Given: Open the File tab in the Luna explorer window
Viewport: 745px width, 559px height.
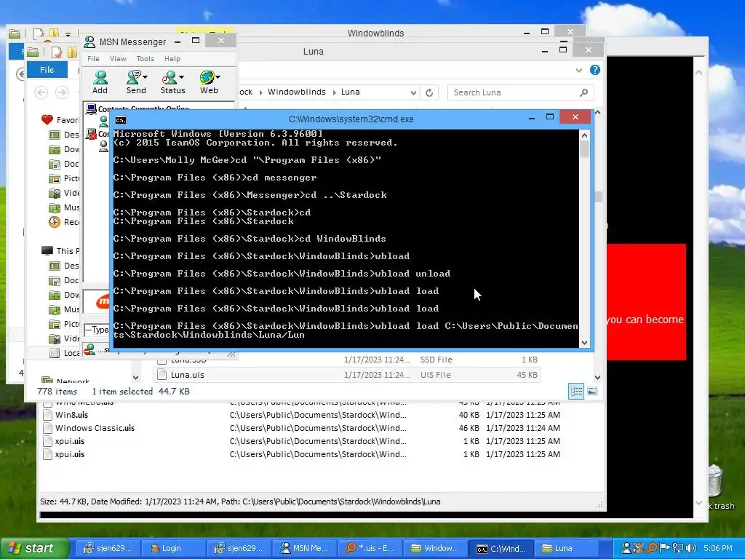Looking at the screenshot, I should pos(47,70).
